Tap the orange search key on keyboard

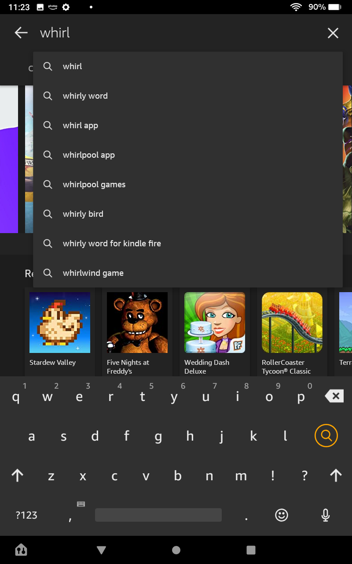coord(326,436)
